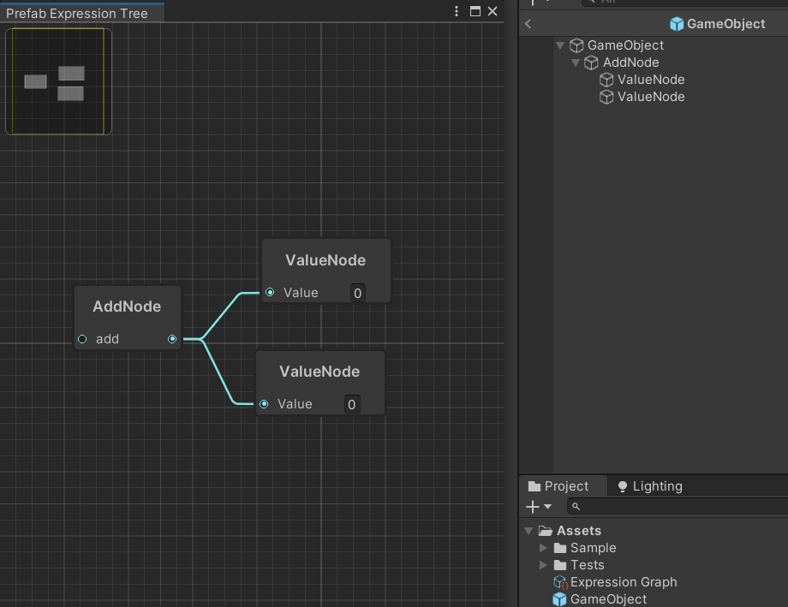788x607 pixels.
Task: Switch to the Lighting tab
Action: point(649,486)
